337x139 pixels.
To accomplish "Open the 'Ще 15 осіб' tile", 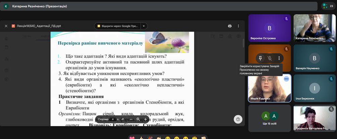I will [270, 118].
